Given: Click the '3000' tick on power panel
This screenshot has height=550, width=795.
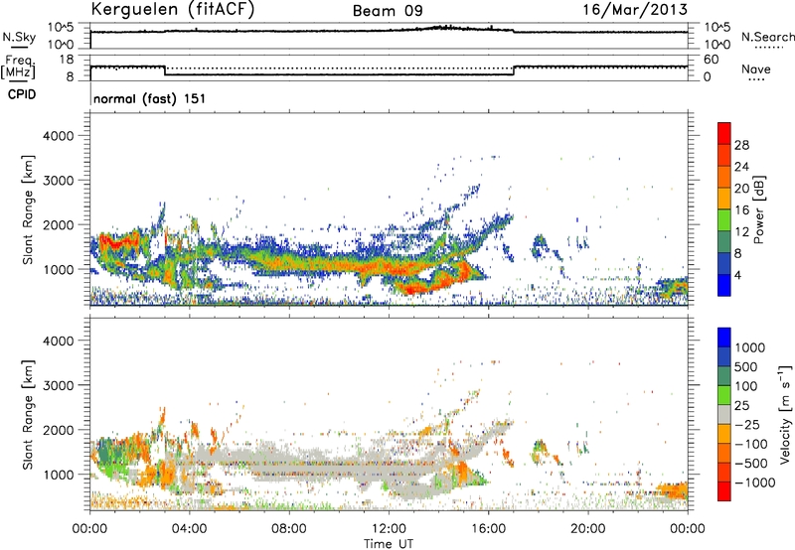Looking at the screenshot, I should pyautogui.click(x=59, y=181).
